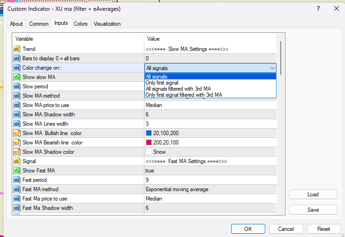Click the Fast period integer icon
345x237 pixels.
coord(16,180)
